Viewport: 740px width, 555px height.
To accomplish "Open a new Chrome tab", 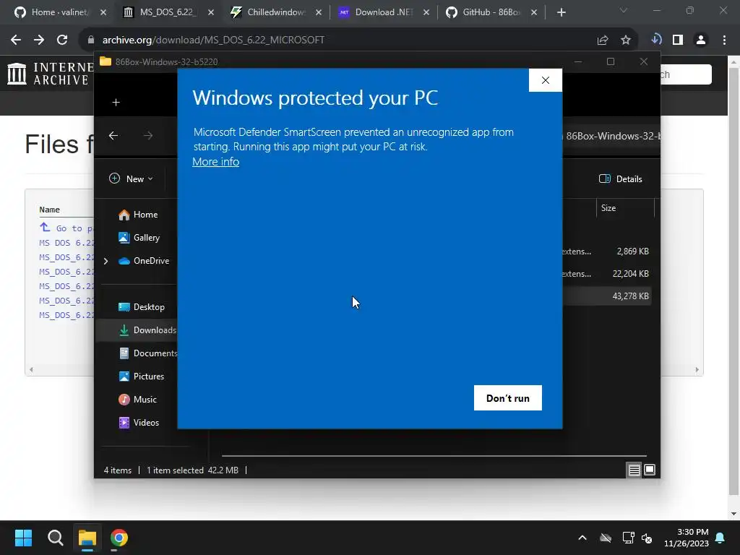I will pos(561,13).
